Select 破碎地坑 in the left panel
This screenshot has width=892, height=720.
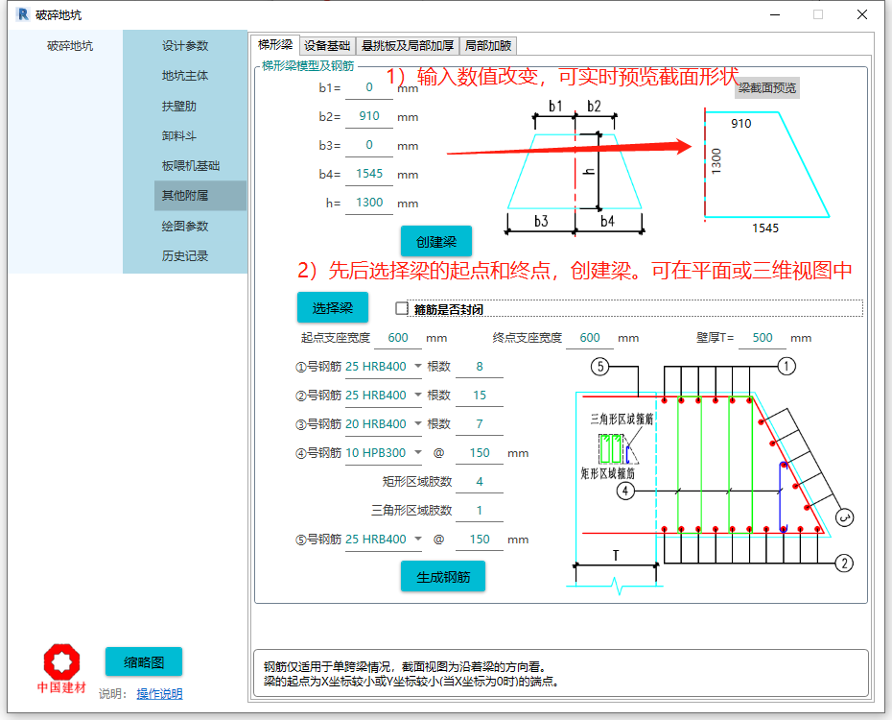point(69,45)
